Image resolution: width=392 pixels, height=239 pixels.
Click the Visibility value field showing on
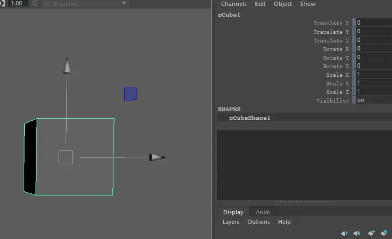click(373, 100)
